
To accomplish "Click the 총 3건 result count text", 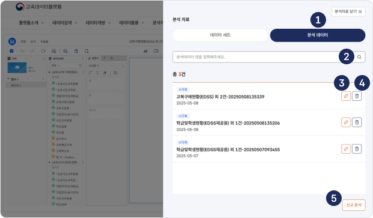I will coord(179,74).
